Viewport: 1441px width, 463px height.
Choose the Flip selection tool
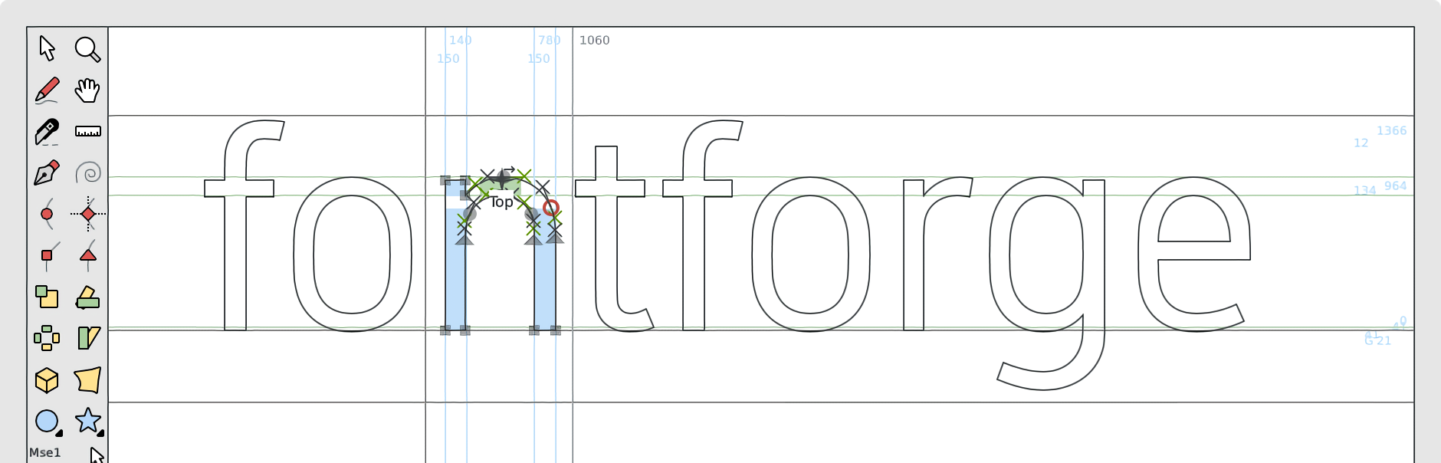click(x=87, y=297)
